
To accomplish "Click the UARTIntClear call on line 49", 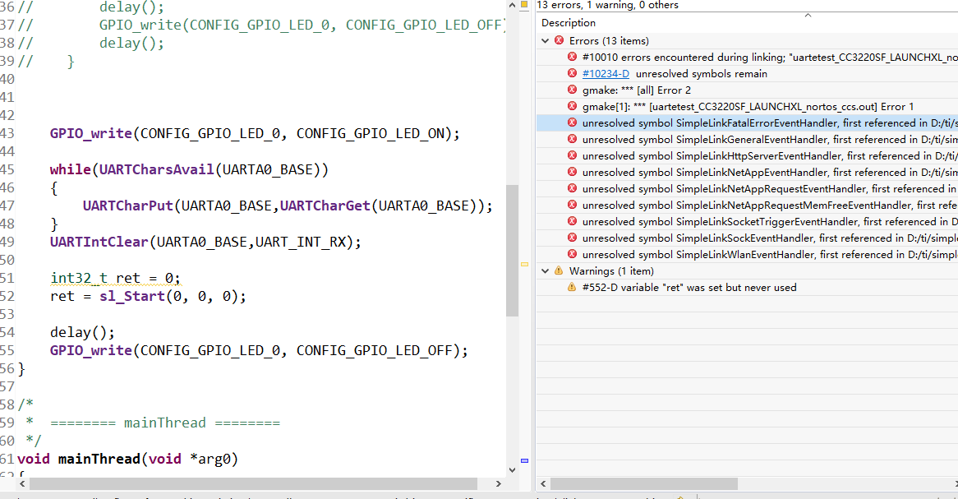I will [205, 243].
